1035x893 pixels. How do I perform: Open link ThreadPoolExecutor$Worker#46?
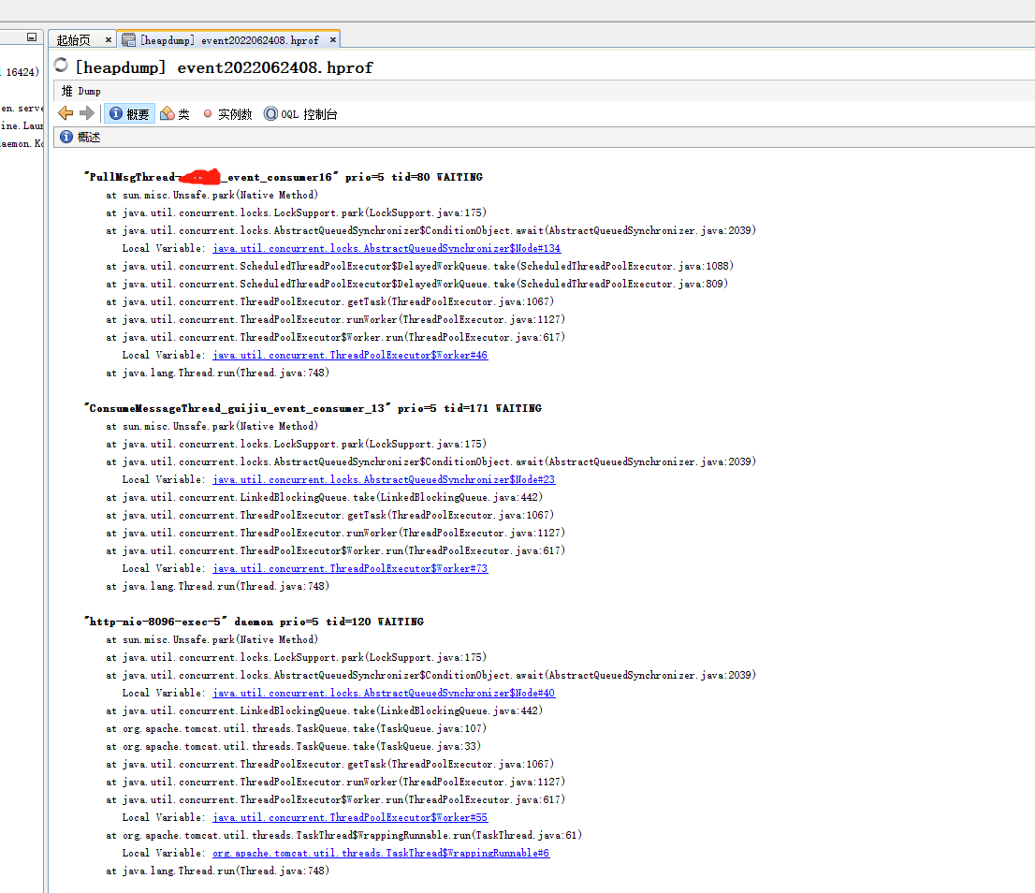point(350,355)
